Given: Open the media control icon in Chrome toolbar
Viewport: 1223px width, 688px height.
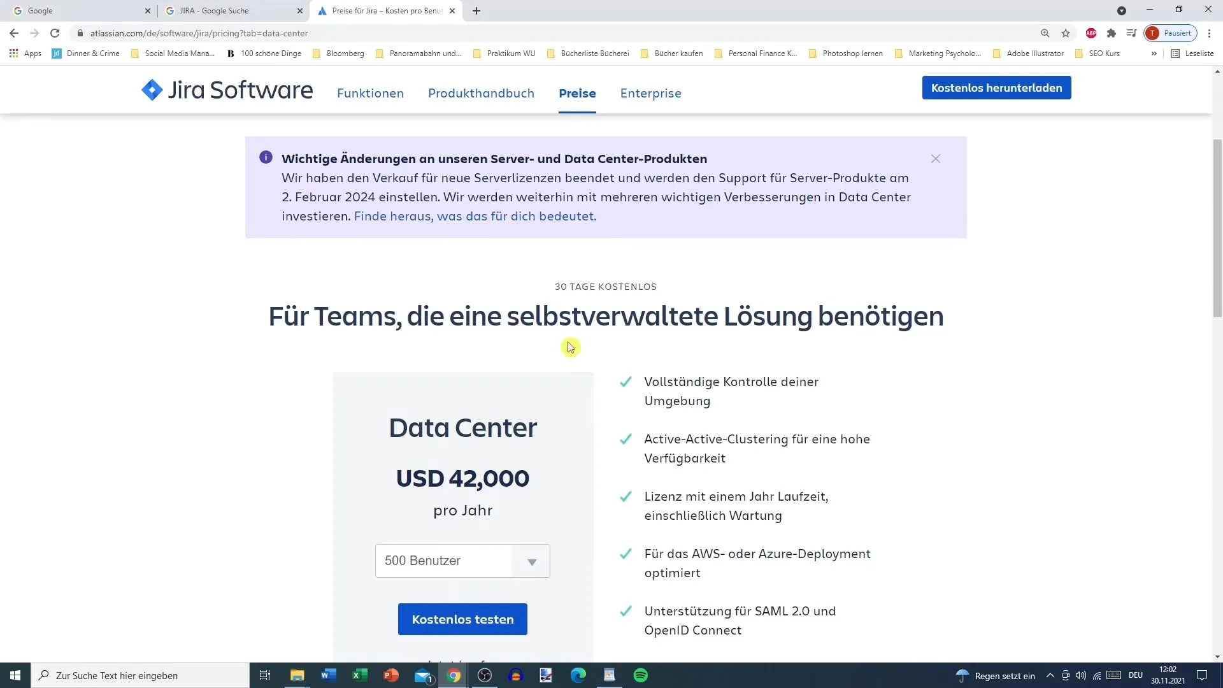Looking at the screenshot, I should pos(1132,33).
